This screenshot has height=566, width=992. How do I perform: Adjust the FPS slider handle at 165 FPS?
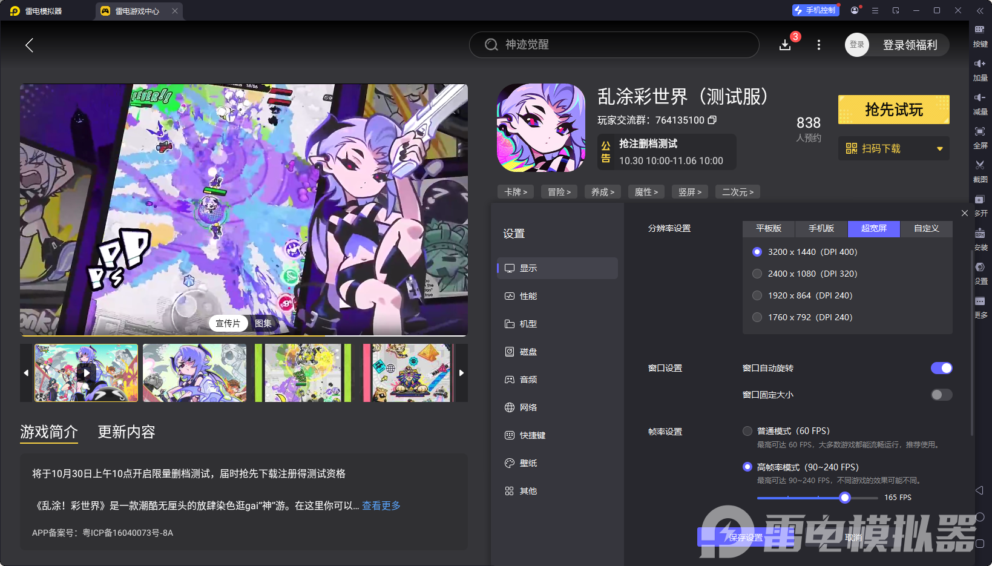pyautogui.click(x=845, y=498)
